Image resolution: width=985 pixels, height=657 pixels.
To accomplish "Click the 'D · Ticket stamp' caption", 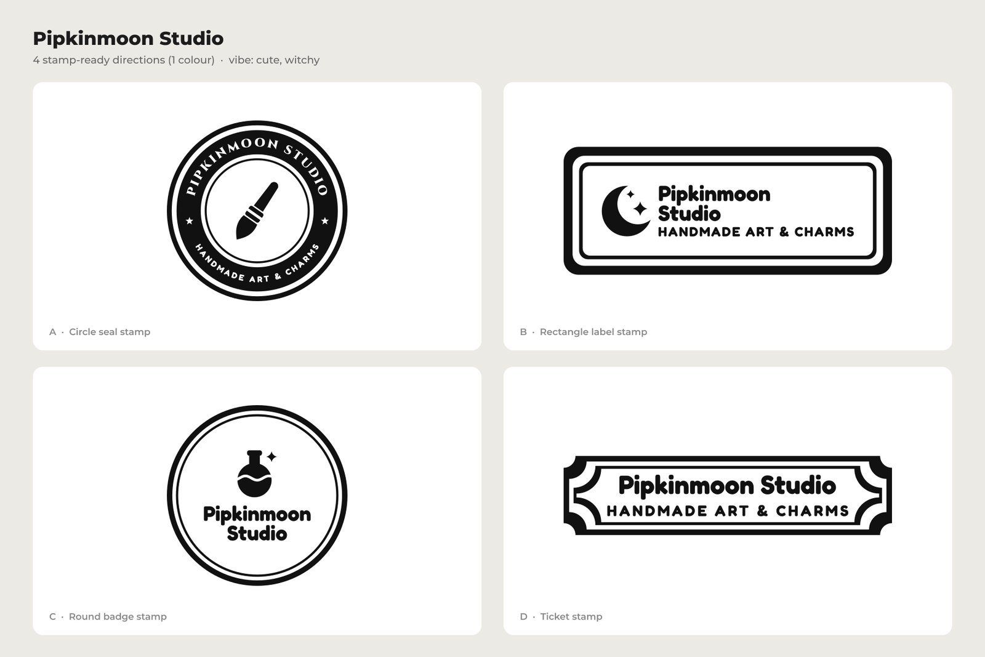I will tap(561, 616).
